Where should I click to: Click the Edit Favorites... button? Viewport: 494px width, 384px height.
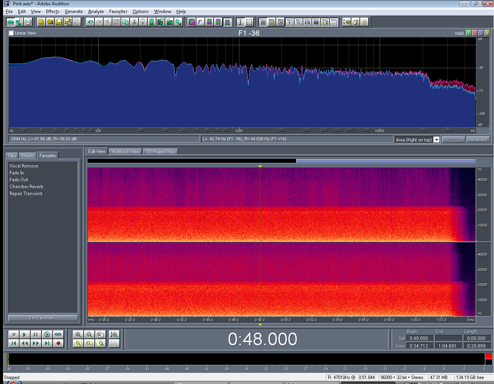(x=43, y=318)
